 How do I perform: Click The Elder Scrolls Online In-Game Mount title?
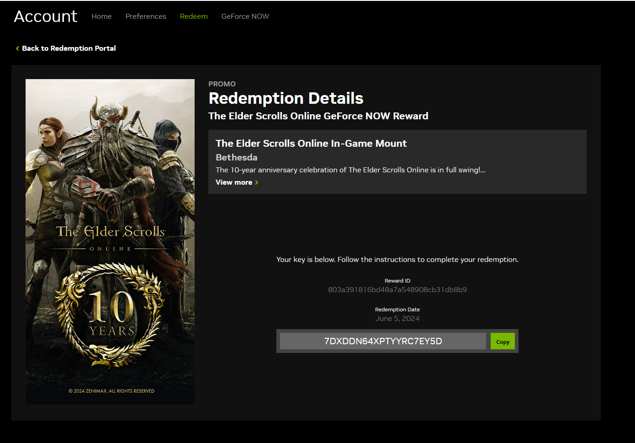(311, 144)
